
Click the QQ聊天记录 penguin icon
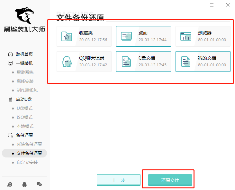pos(67,62)
